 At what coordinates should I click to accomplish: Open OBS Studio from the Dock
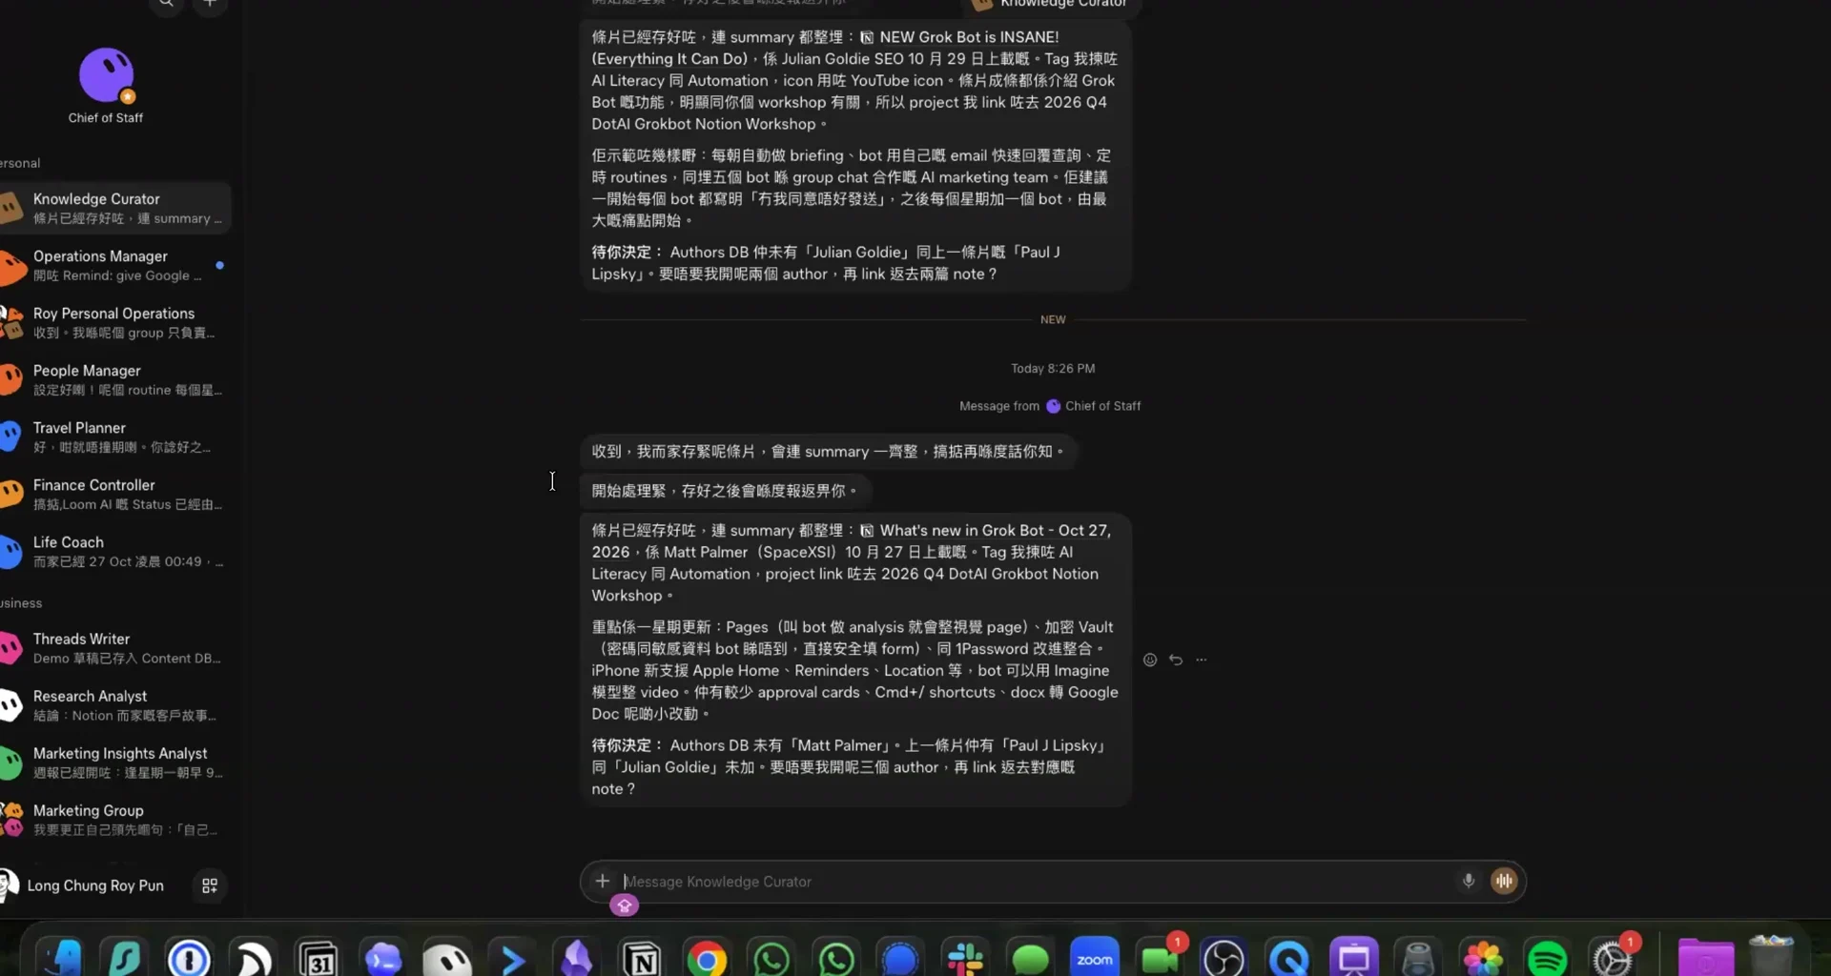[1224, 958]
